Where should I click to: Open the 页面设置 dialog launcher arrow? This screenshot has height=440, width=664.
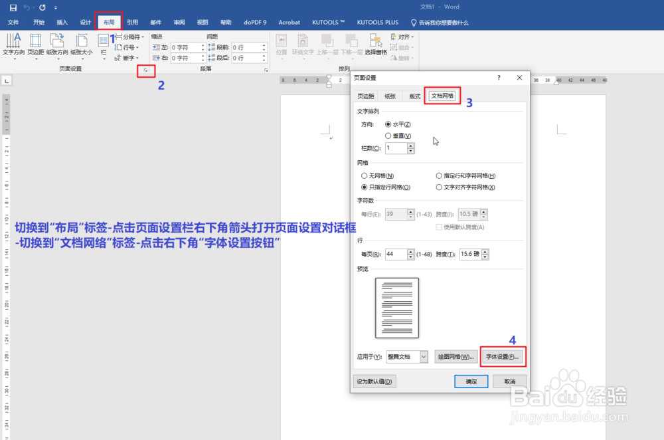(145, 70)
